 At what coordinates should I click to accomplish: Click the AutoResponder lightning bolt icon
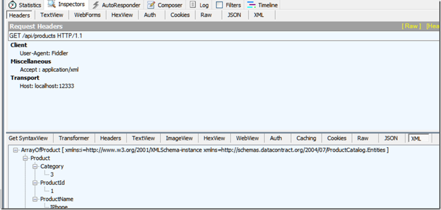(x=95, y=5)
